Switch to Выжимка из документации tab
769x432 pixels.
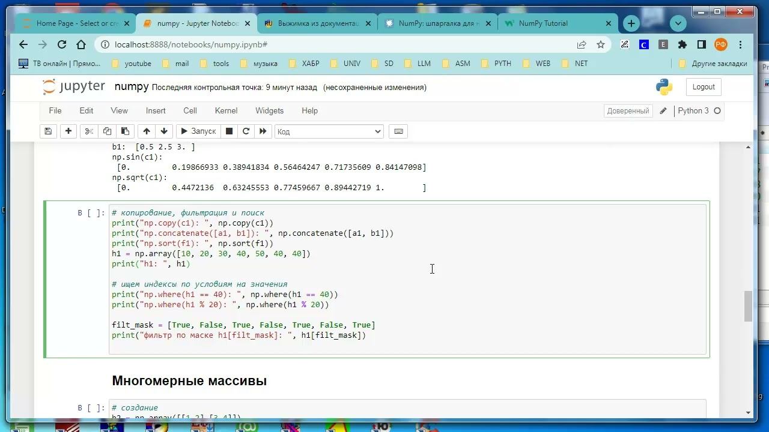(x=317, y=23)
